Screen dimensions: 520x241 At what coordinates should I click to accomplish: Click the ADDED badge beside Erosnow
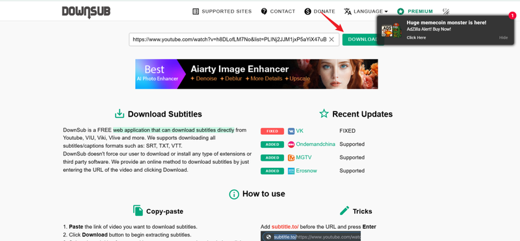click(x=272, y=171)
